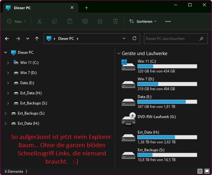Click the Rename icon in toolbar
The width and height of the screenshot is (212, 175).
[85, 21]
